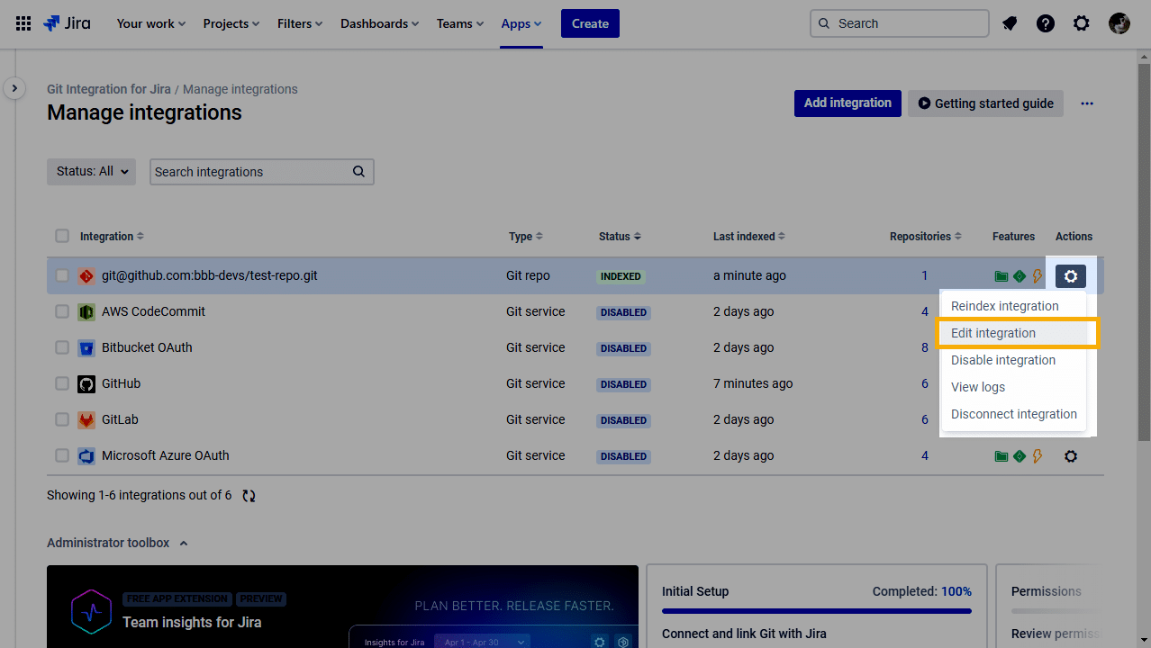Sort by the Last indexed column

(x=749, y=237)
